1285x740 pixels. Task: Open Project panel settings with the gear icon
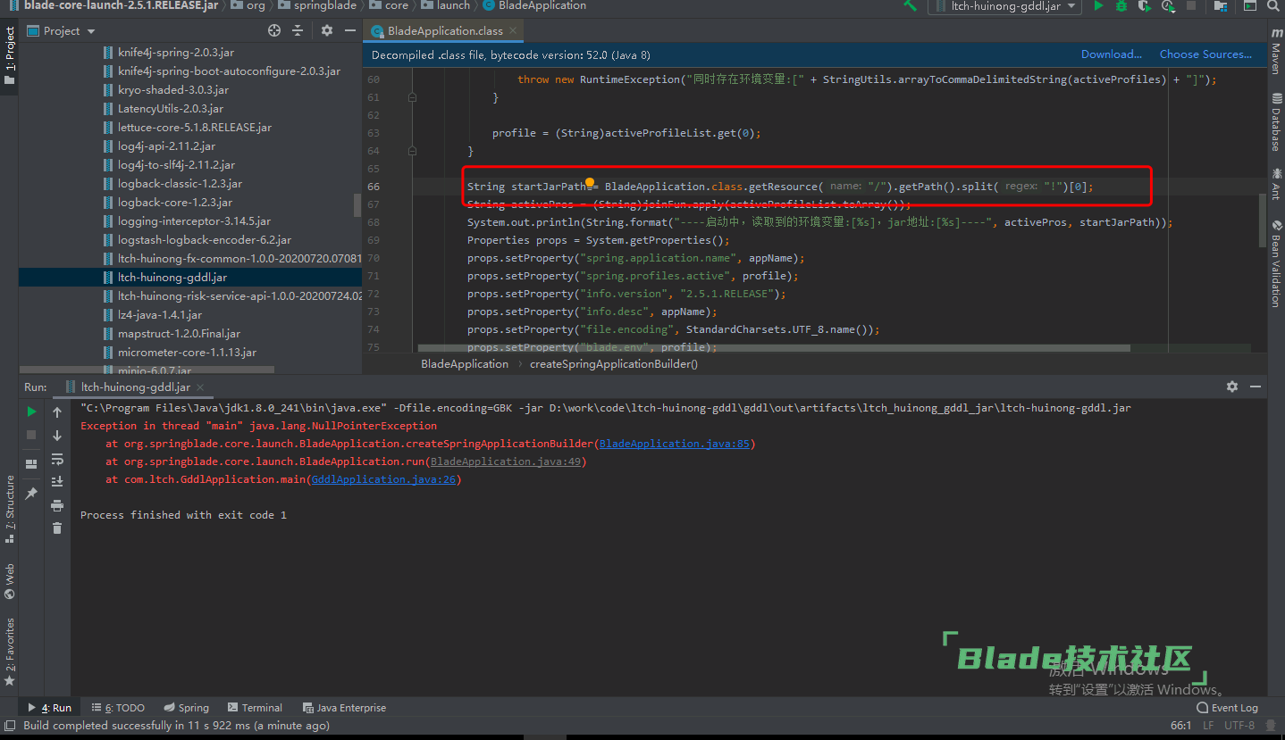327,30
